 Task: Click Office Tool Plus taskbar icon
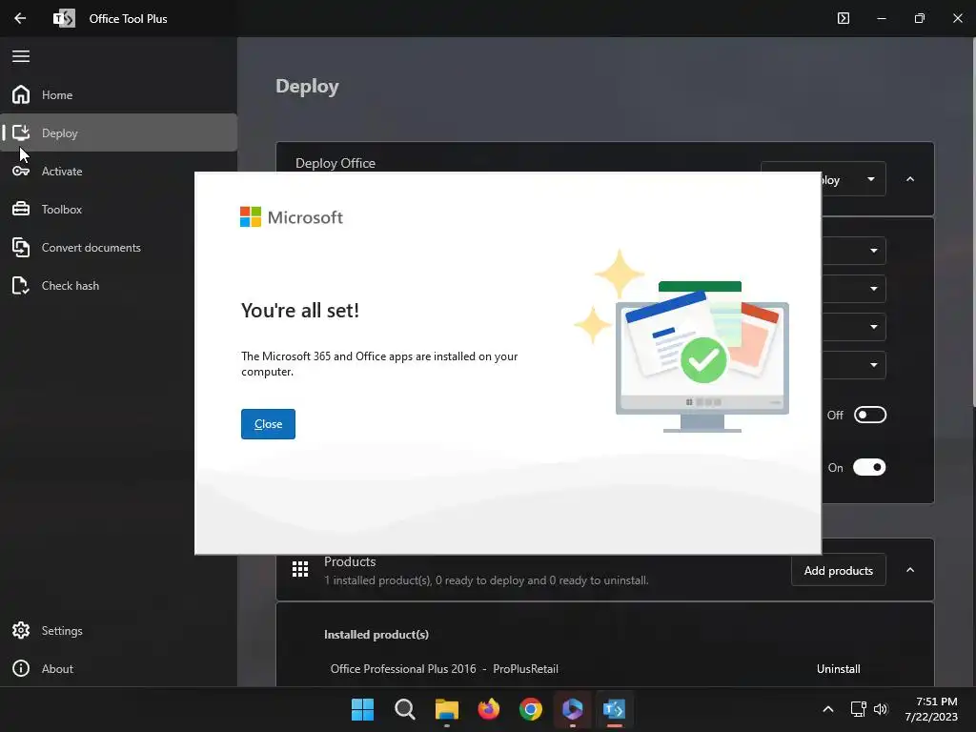615,709
